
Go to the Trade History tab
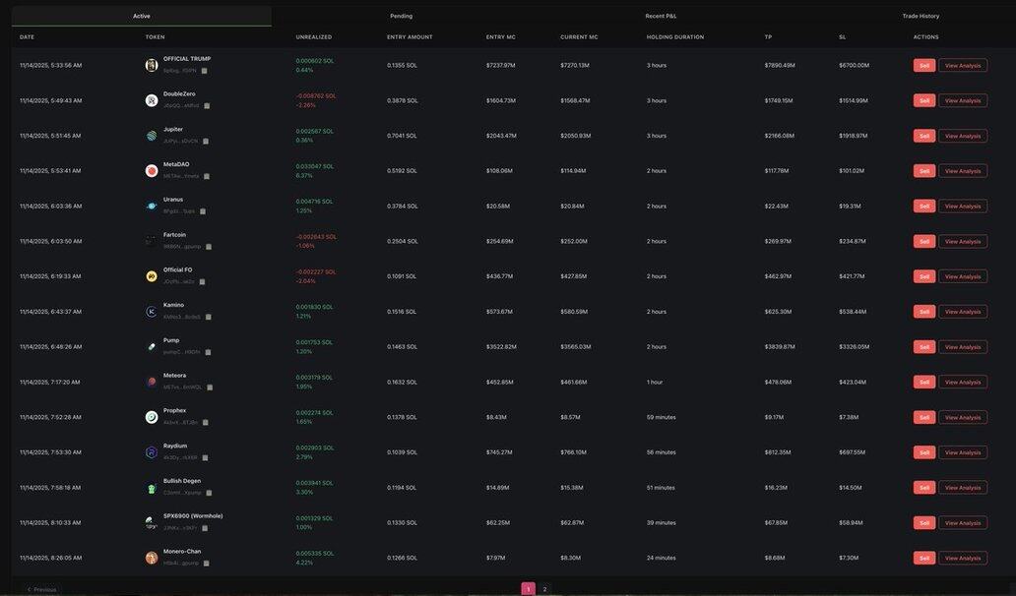pos(921,16)
